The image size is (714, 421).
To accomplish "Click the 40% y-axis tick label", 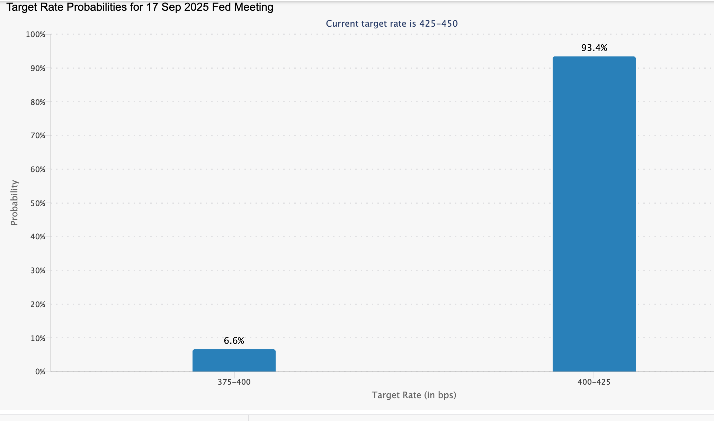I will pos(38,237).
